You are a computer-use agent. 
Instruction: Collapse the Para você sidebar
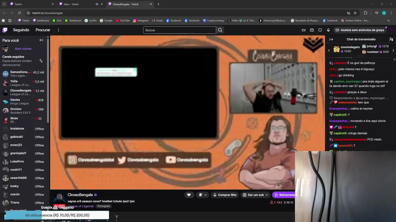click(x=41, y=40)
